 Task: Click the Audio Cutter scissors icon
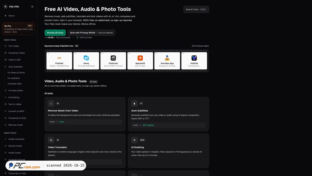tap(6, 153)
